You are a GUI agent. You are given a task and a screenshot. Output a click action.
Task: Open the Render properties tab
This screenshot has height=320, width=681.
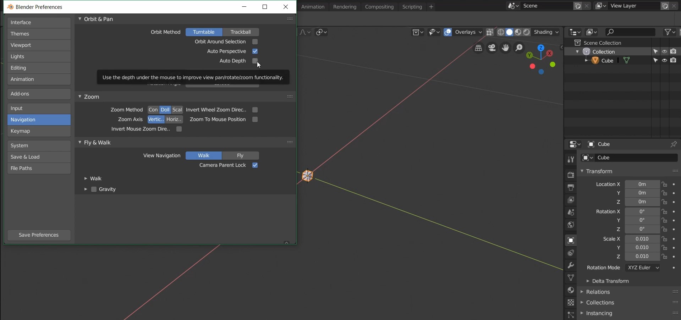tap(571, 175)
